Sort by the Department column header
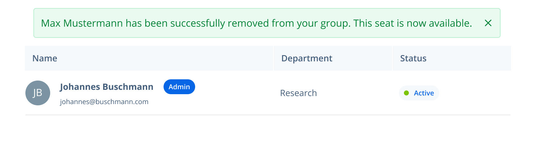The image size is (534, 158). tap(307, 58)
